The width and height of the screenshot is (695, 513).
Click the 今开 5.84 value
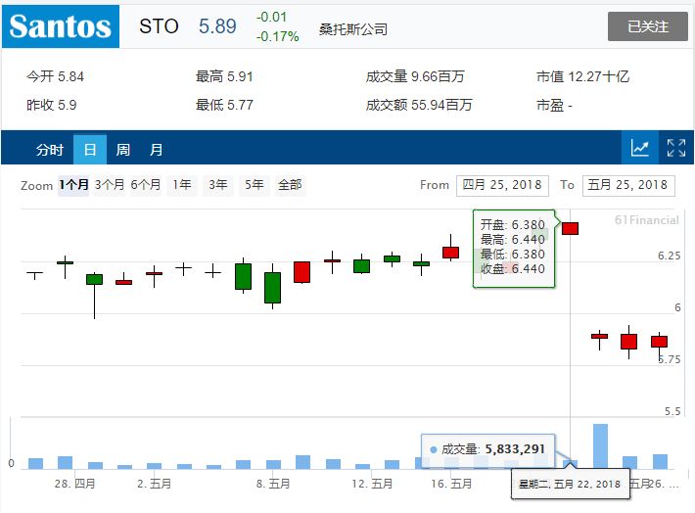pos(55,76)
